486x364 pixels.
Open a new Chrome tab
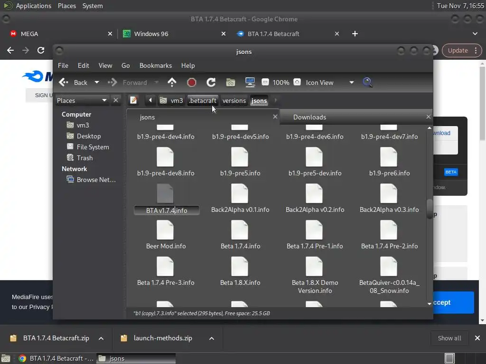click(x=355, y=34)
